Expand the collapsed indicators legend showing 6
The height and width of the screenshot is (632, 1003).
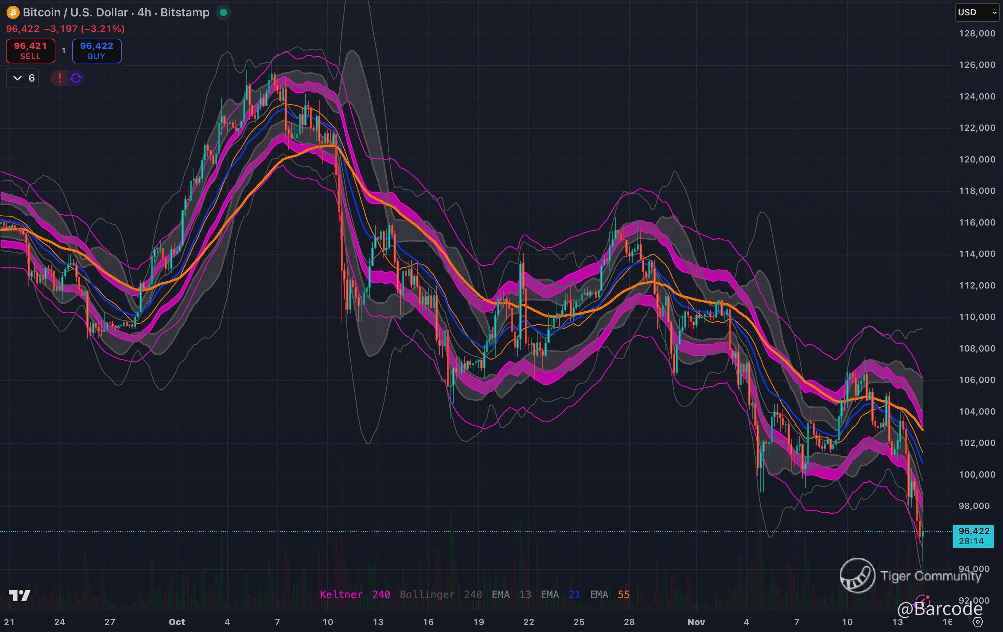pyautogui.click(x=23, y=78)
